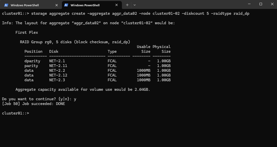Click the "Do you want to continue?" line

coord(39,99)
